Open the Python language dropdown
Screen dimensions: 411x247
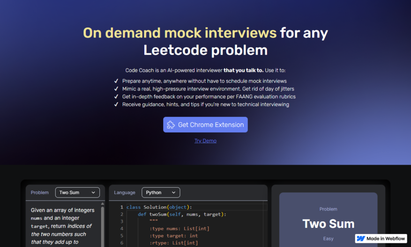point(161,192)
